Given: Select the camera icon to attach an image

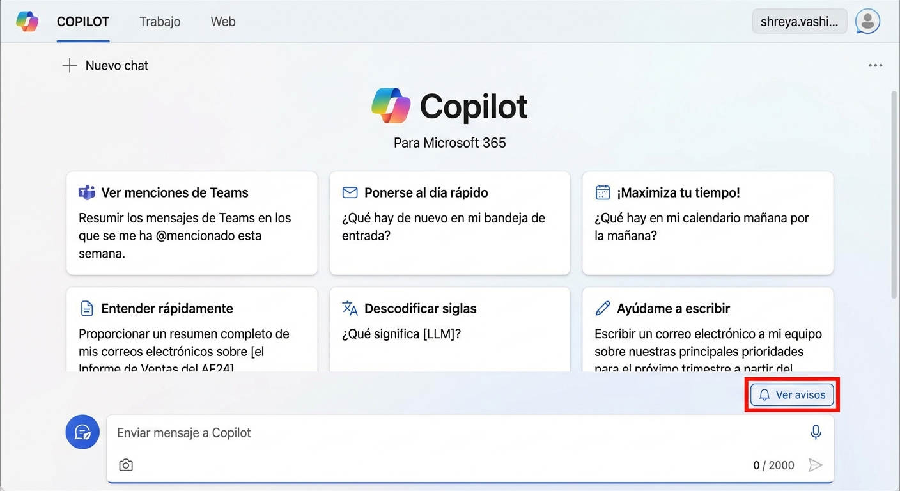Looking at the screenshot, I should click(125, 465).
